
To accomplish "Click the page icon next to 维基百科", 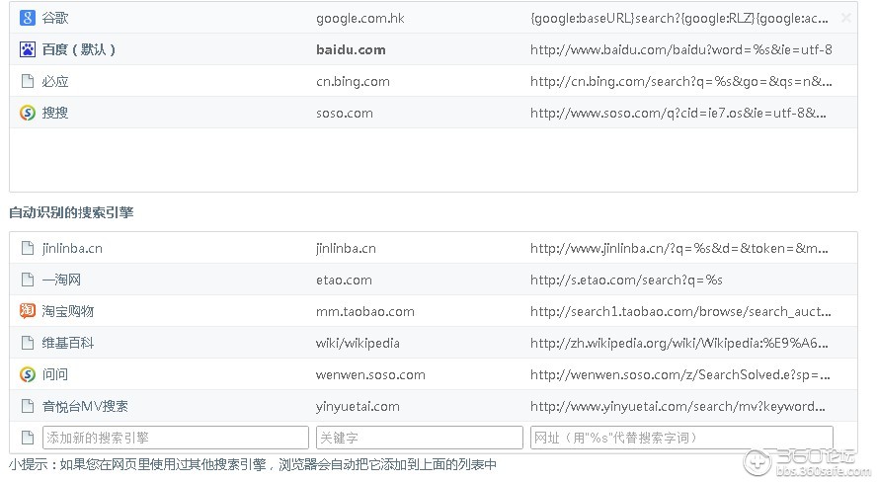I will [x=28, y=342].
